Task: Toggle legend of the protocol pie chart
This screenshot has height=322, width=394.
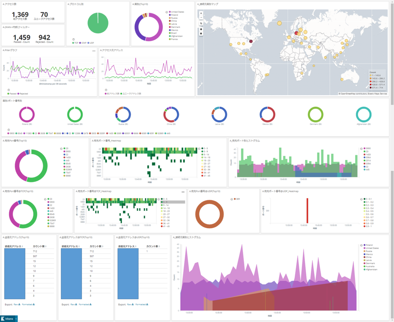Action: (73, 39)
